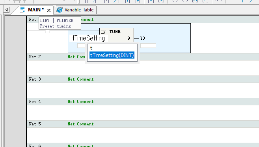Screen dimensions: 259x147
Task: Click the empty operand box left of autocomplete popup
Action: (x=81, y=46)
